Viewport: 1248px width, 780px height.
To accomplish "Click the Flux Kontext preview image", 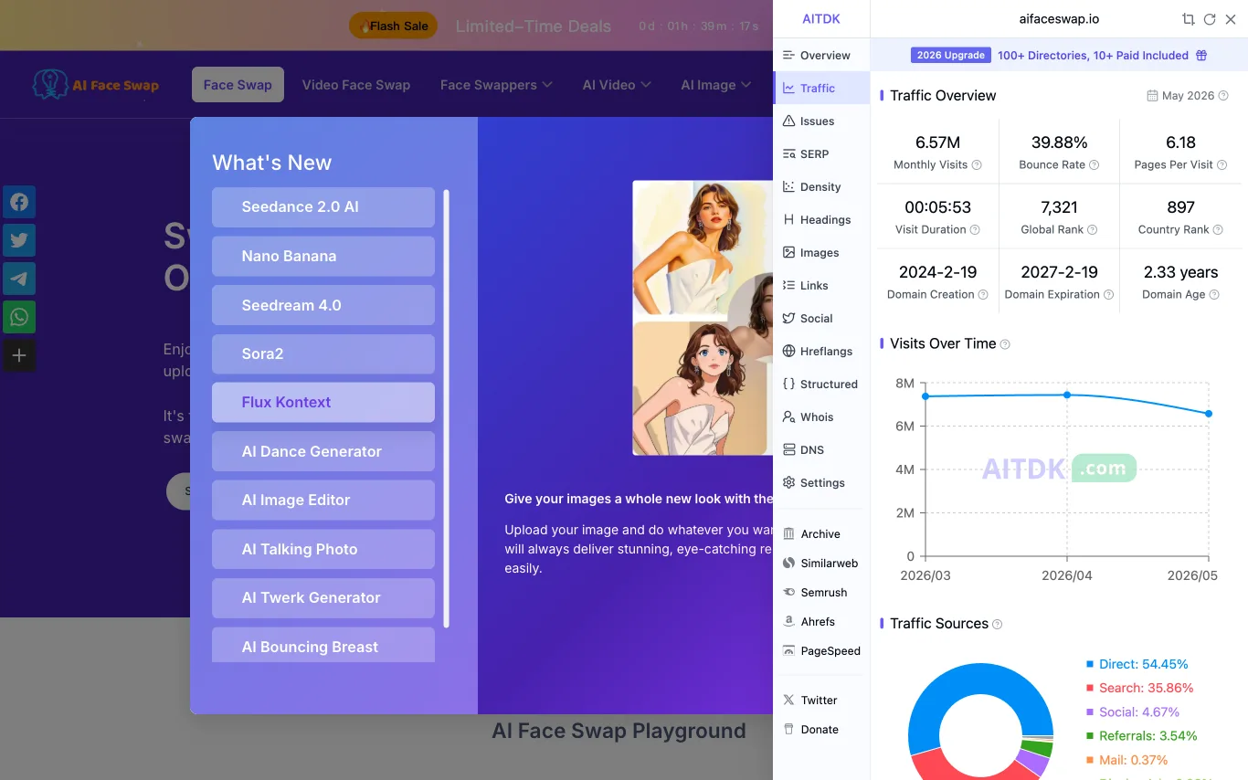I will (703, 318).
